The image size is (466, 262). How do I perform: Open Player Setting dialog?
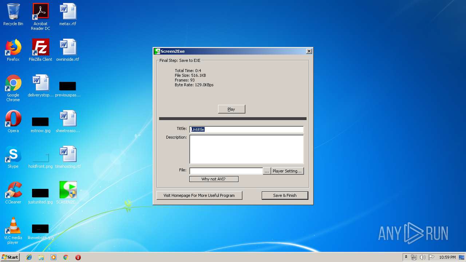tap(287, 171)
